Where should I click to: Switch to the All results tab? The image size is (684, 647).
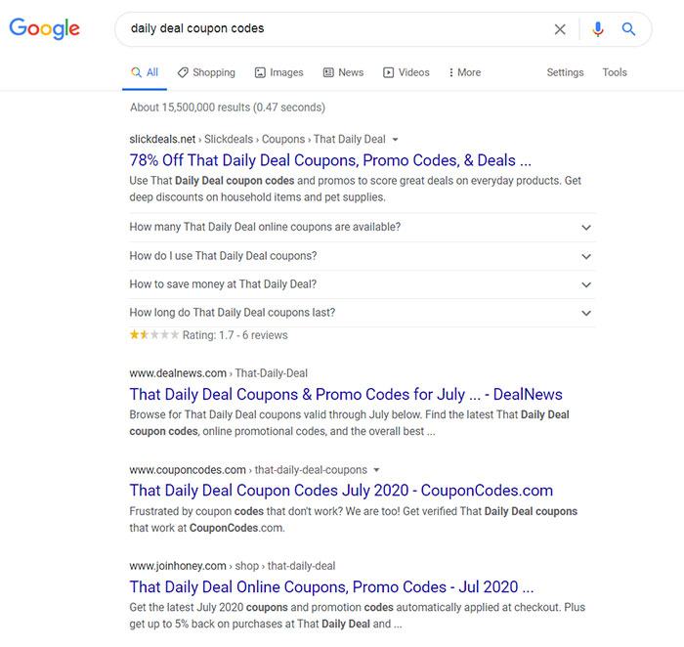tap(145, 72)
